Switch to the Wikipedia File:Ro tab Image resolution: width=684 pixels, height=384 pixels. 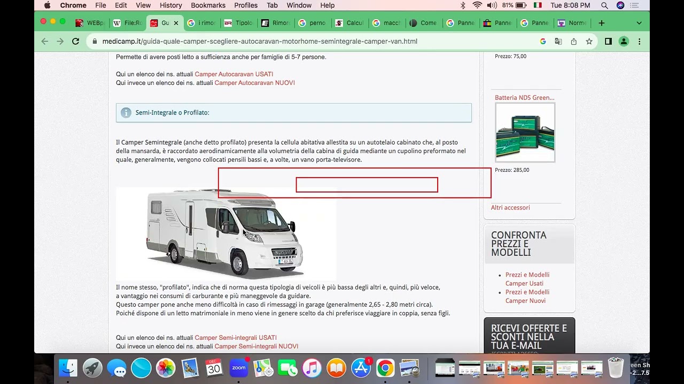128,23
